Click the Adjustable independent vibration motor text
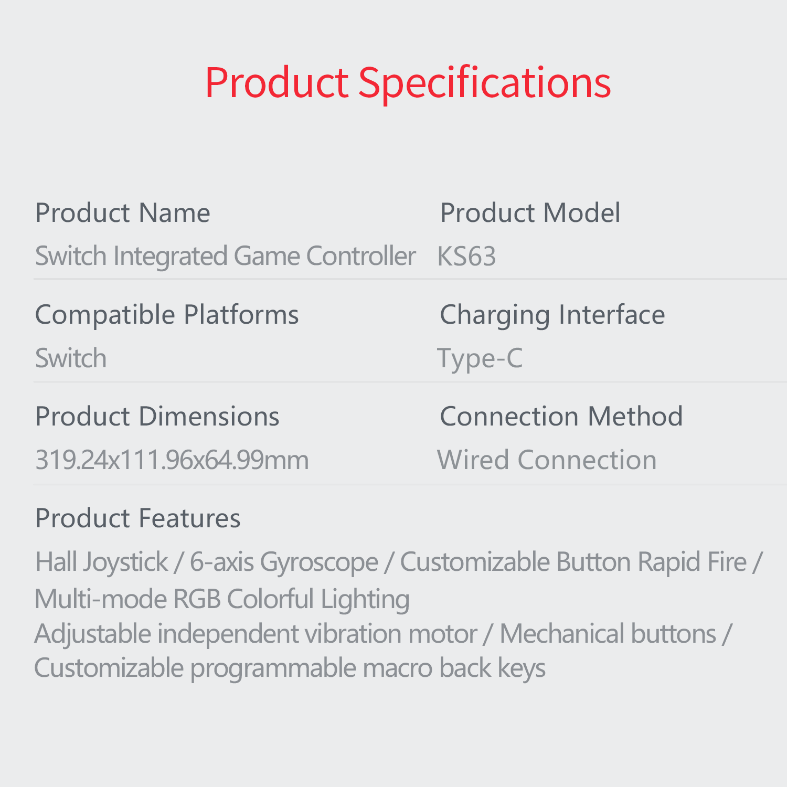This screenshot has width=787, height=787. coord(256,634)
